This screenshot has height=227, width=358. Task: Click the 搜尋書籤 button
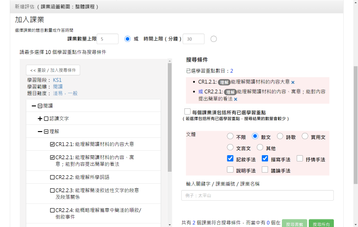(294, 223)
